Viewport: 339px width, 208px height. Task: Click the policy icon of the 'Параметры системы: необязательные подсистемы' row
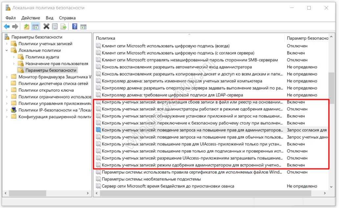pyautogui.click(x=98, y=179)
